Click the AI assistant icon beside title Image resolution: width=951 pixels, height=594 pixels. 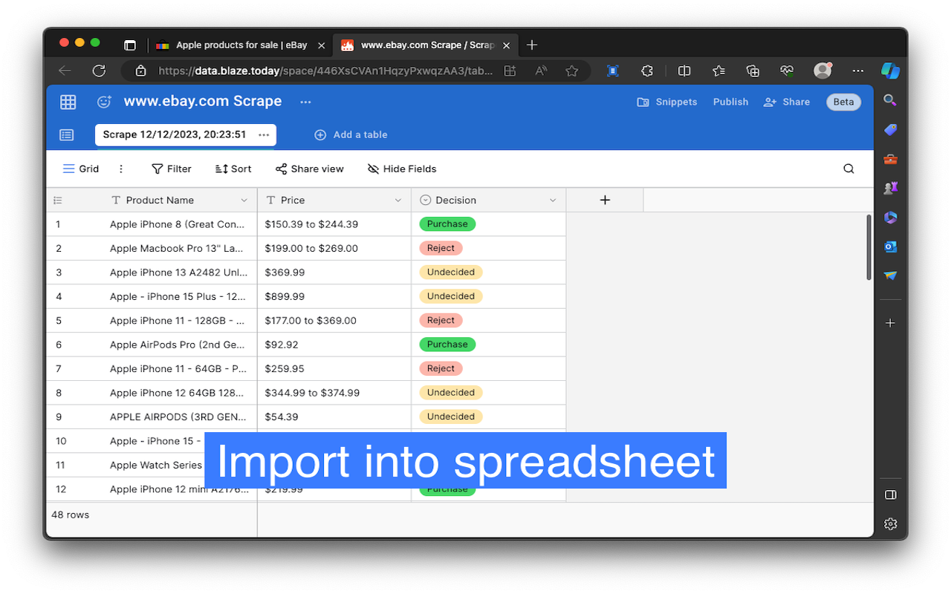[104, 102]
